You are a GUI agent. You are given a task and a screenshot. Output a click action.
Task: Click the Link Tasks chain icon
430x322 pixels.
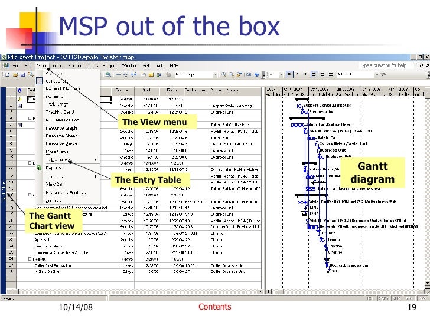click(119, 74)
